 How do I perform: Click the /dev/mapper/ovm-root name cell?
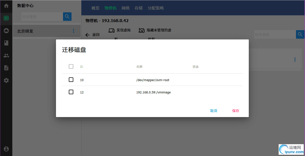click(153, 80)
